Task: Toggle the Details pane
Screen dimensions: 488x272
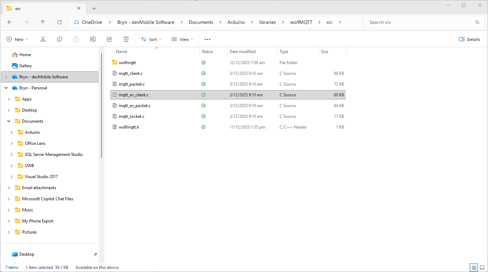Action: (x=469, y=40)
